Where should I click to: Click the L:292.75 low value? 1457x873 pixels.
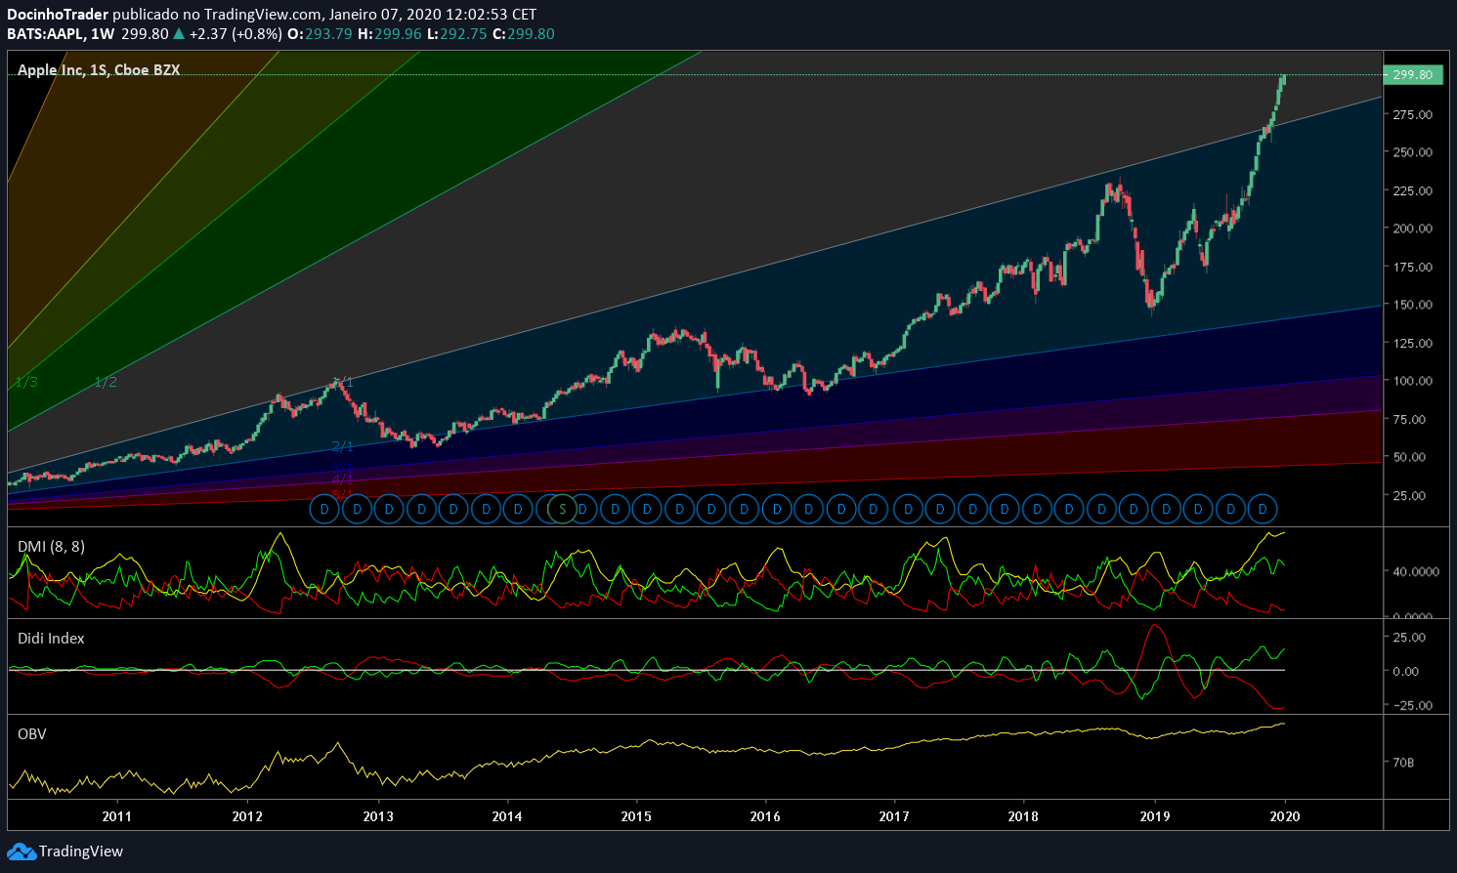[457, 34]
